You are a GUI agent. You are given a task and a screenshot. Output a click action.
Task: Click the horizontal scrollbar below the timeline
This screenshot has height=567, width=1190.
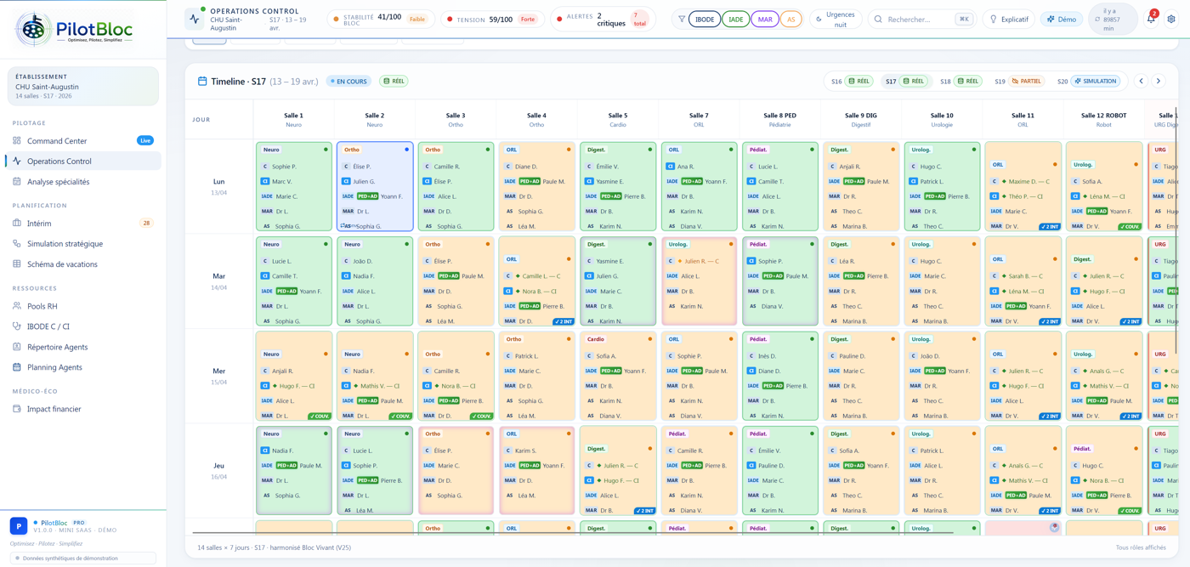click(x=571, y=533)
